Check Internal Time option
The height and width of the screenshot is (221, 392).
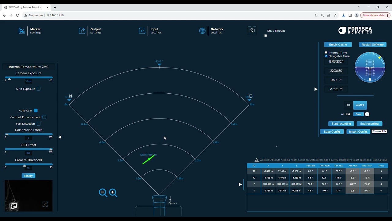pyautogui.click(x=326, y=53)
